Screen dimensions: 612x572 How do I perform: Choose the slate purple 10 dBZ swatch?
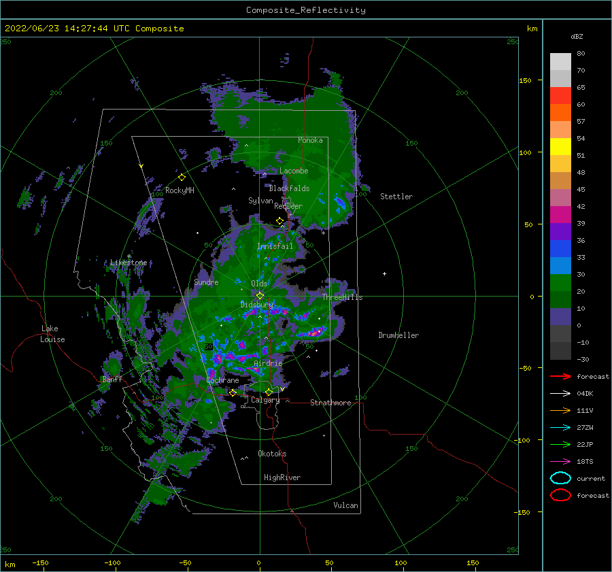click(x=560, y=316)
